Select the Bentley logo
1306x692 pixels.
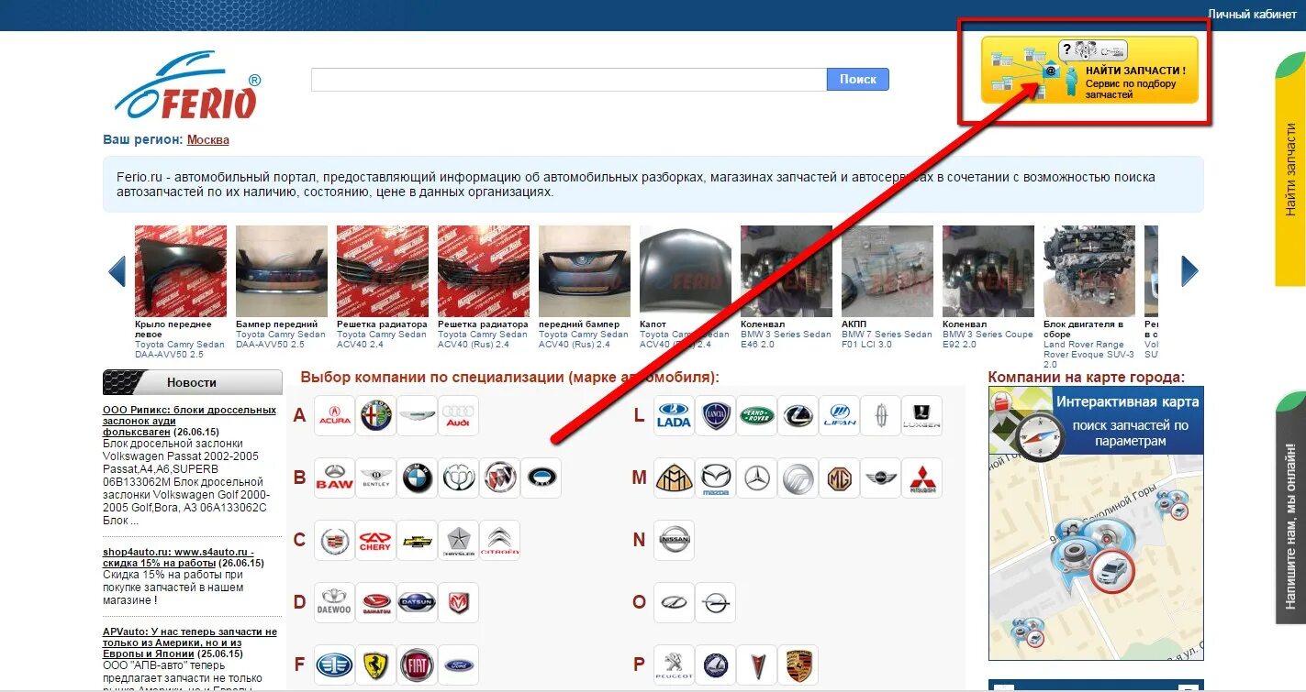tap(375, 478)
